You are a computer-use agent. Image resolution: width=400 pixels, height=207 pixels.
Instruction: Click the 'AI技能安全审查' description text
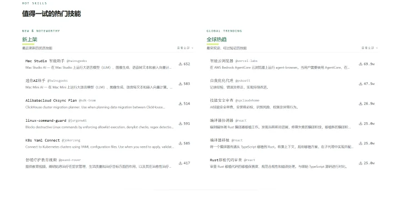[254, 107]
